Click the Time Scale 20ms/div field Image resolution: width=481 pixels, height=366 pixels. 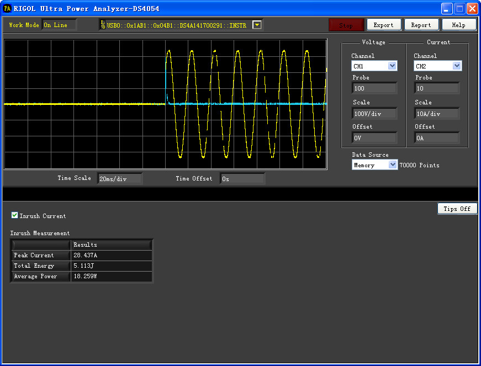point(120,179)
